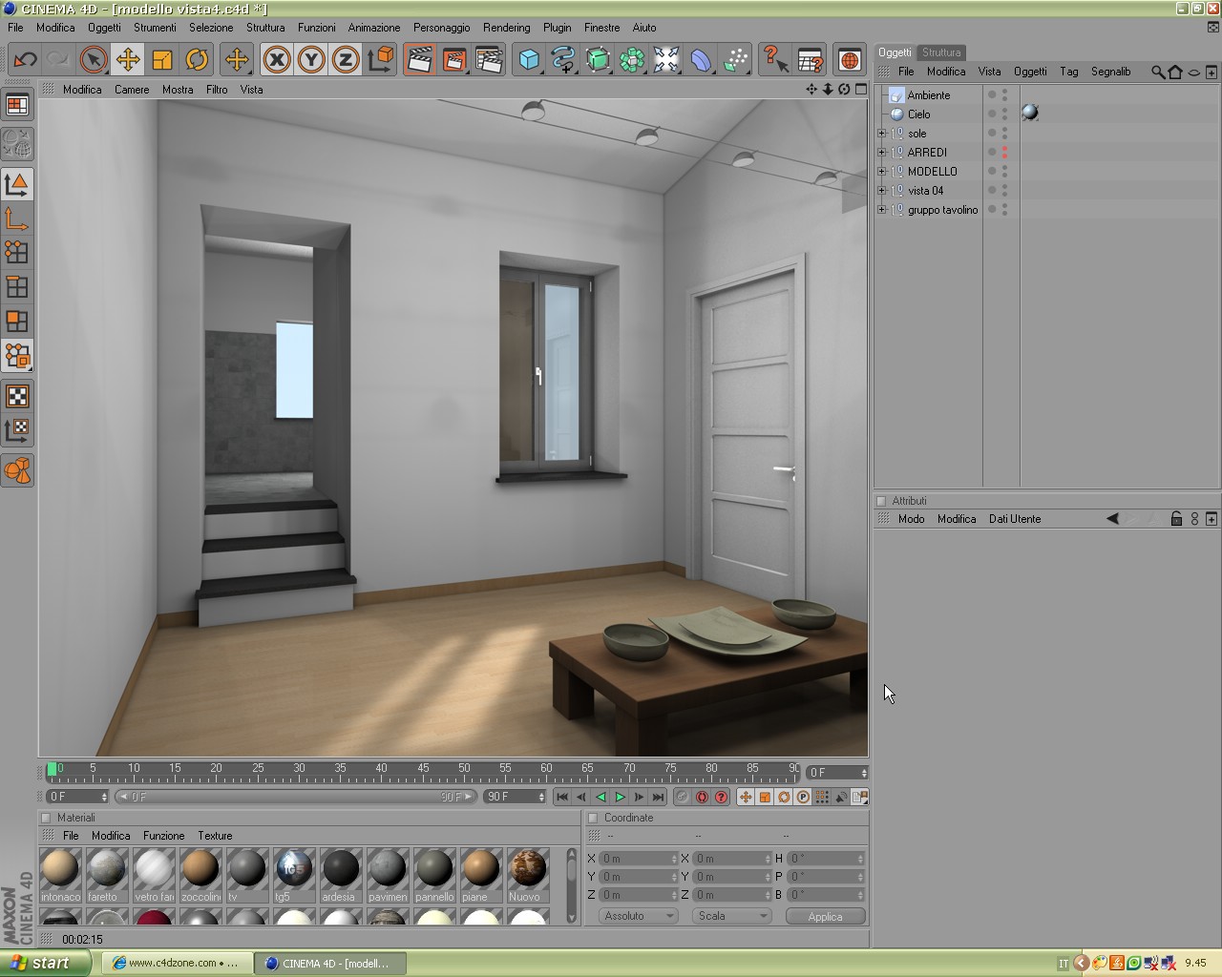The width and height of the screenshot is (1222, 977).
Task: Switch to www.c4dzone.com taskbar window
Action: 177,963
